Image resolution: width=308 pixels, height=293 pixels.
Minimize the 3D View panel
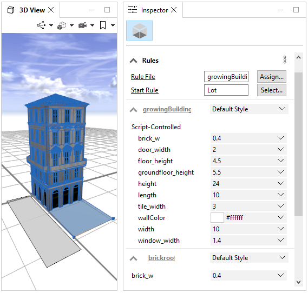pos(91,10)
